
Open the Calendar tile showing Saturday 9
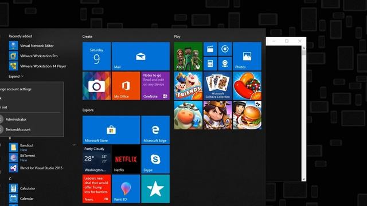pos(97,56)
